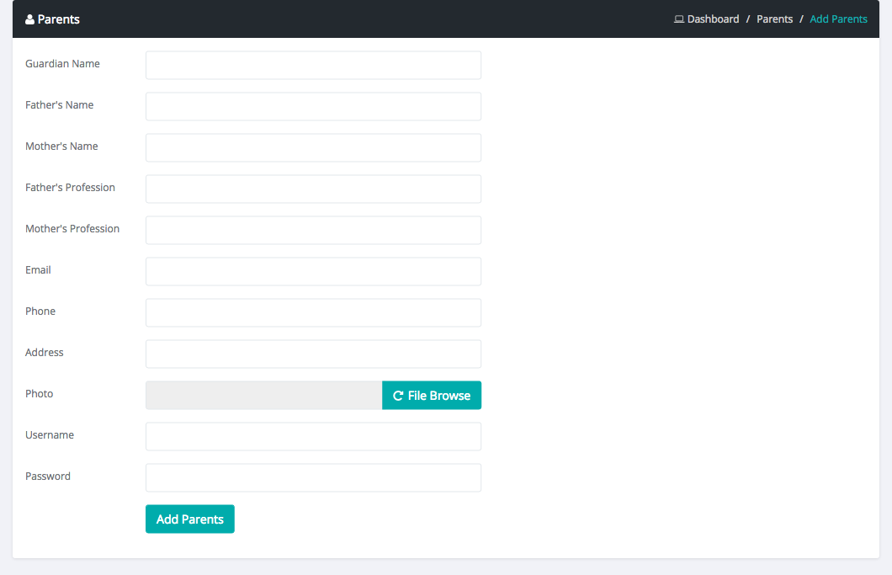This screenshot has width=892, height=575.
Task: Click into the Password field
Action: [x=313, y=478]
